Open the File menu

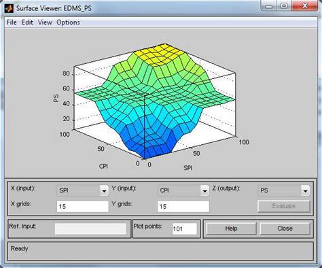pyautogui.click(x=12, y=22)
